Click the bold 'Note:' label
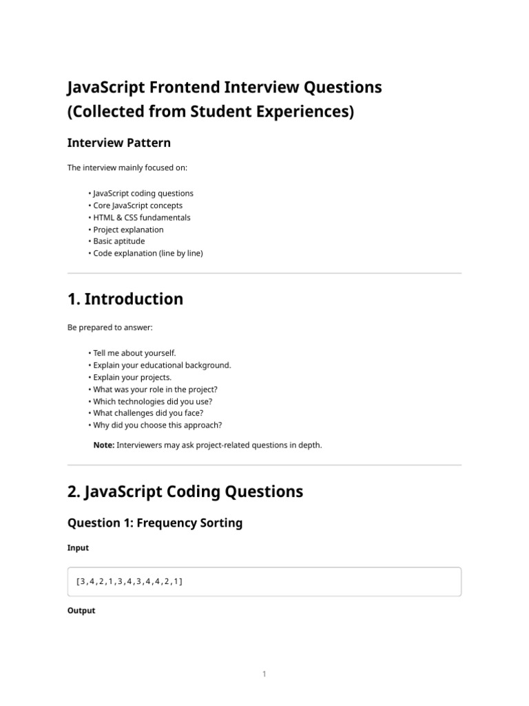This screenshot has height=706, width=529. tap(104, 445)
